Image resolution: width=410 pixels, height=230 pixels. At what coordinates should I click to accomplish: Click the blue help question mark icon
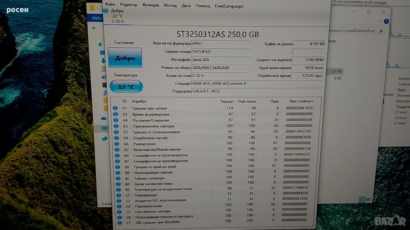coord(386,21)
